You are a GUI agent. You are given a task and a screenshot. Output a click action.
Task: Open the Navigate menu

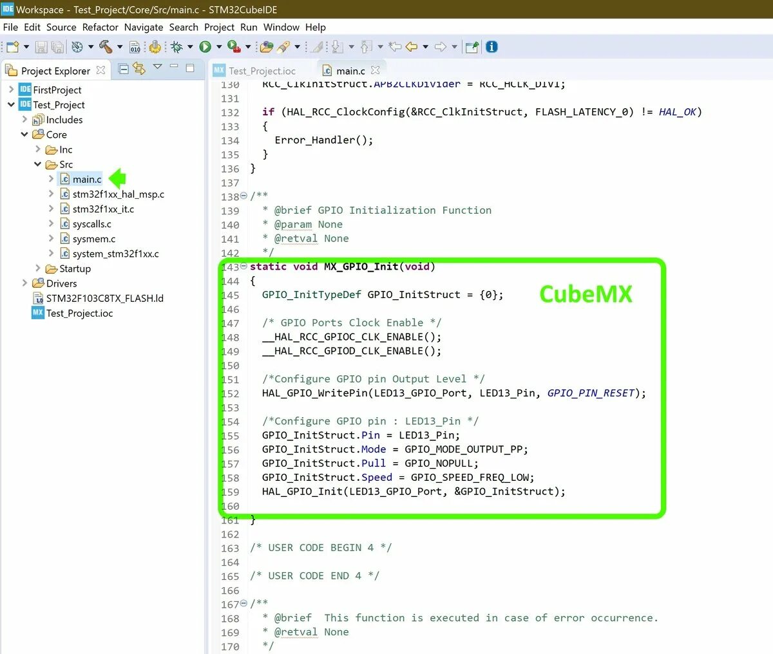(x=144, y=27)
